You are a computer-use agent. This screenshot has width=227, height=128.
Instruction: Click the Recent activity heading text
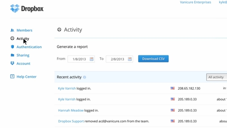pos(69,77)
